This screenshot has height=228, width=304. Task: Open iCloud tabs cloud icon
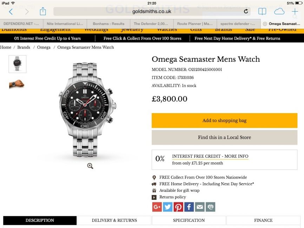279,12
